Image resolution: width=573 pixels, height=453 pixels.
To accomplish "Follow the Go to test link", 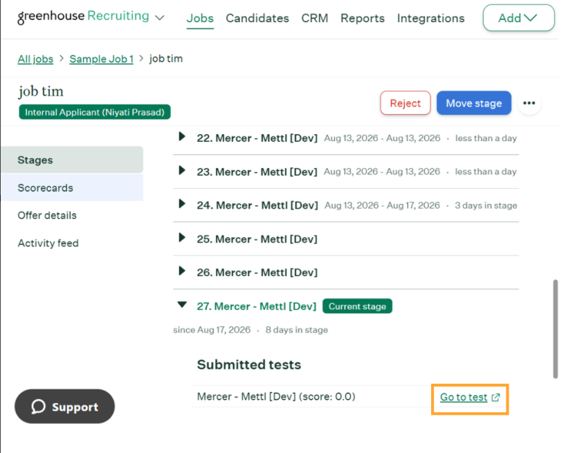I will 464,397.
